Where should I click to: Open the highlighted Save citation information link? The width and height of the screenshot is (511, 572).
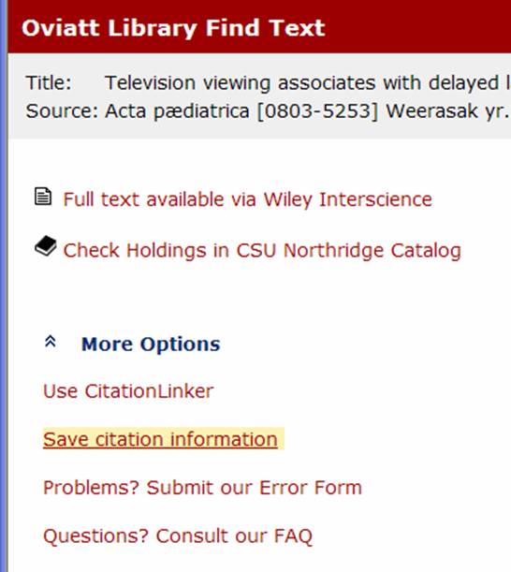pos(160,439)
